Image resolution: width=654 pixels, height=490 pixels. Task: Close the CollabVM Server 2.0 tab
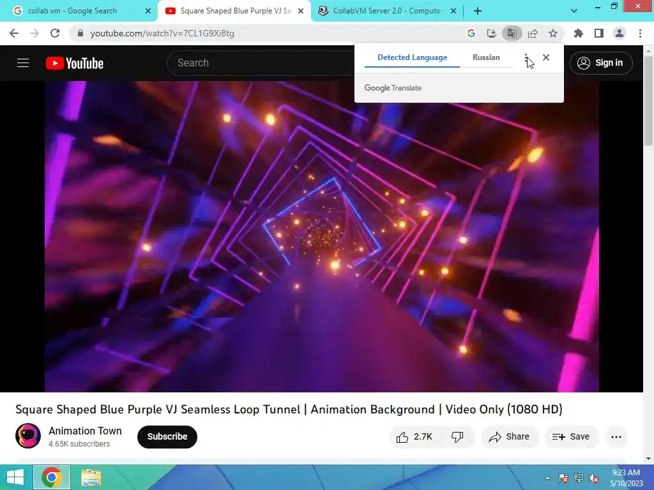tap(454, 11)
